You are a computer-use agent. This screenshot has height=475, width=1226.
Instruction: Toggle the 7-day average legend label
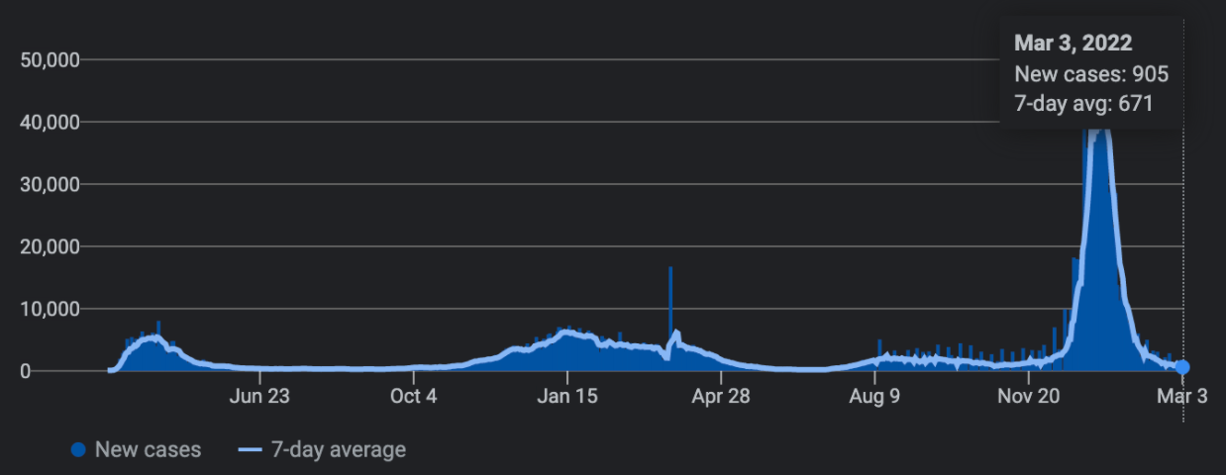click(338, 450)
